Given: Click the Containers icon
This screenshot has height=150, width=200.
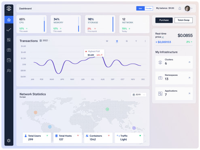Looking at the screenshot, I should coord(87,136).
